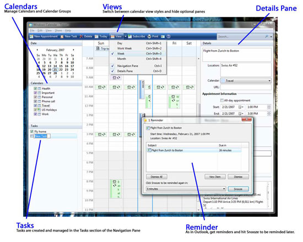Image resolution: width=303 pixels, height=242 pixels.
Task: Click the Dismiss button in Reminder
Action: pos(238,177)
